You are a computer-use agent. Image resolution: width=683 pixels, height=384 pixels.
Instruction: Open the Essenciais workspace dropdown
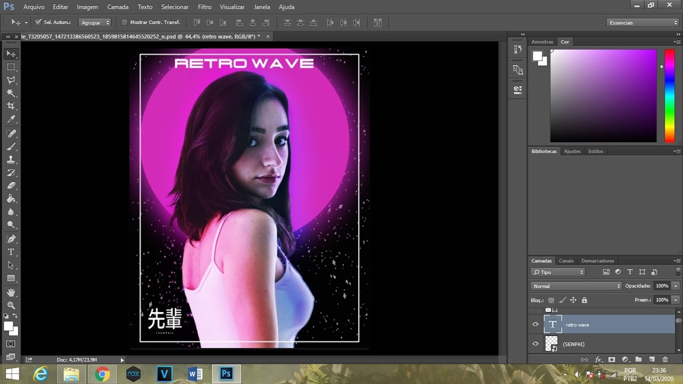coord(642,22)
